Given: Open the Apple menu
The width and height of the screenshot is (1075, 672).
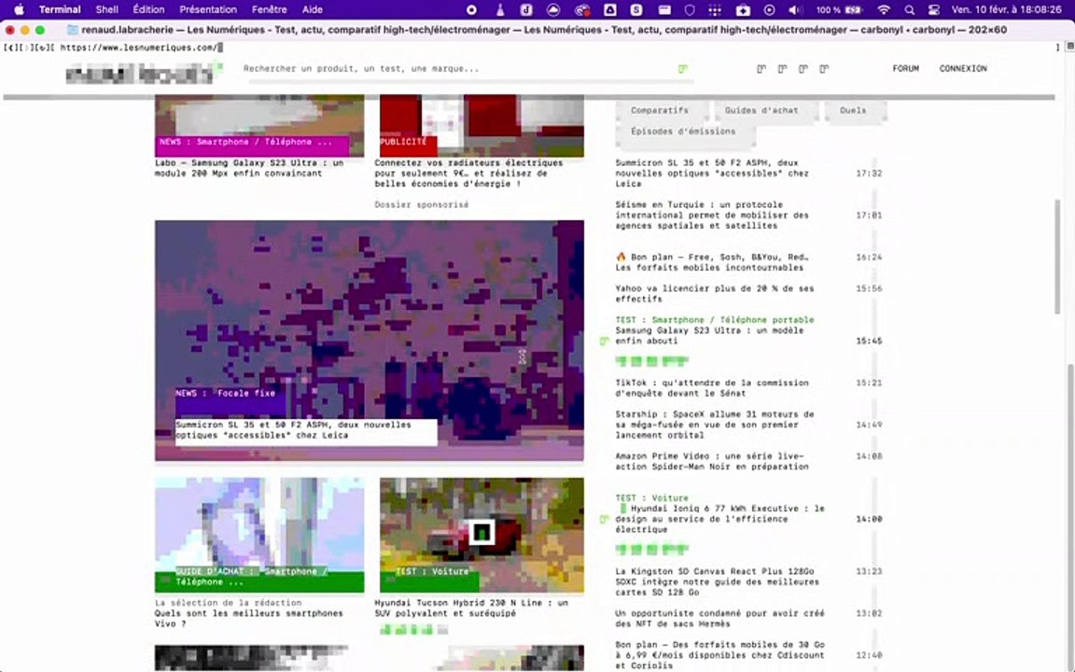Looking at the screenshot, I should (x=19, y=9).
